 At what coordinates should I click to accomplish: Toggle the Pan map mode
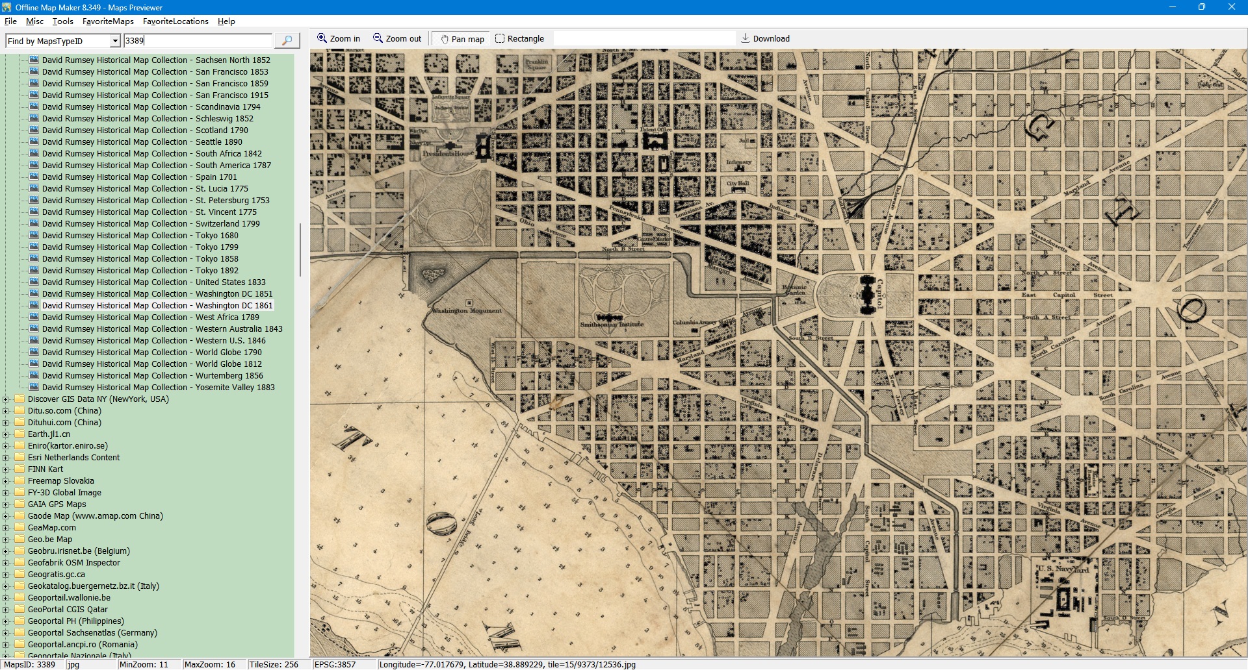[x=462, y=39]
